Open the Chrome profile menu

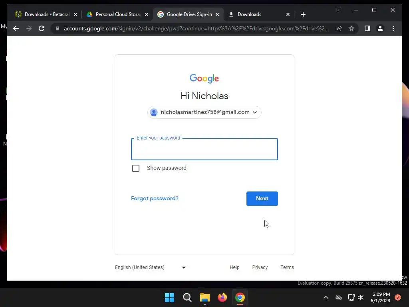pyautogui.click(x=380, y=28)
